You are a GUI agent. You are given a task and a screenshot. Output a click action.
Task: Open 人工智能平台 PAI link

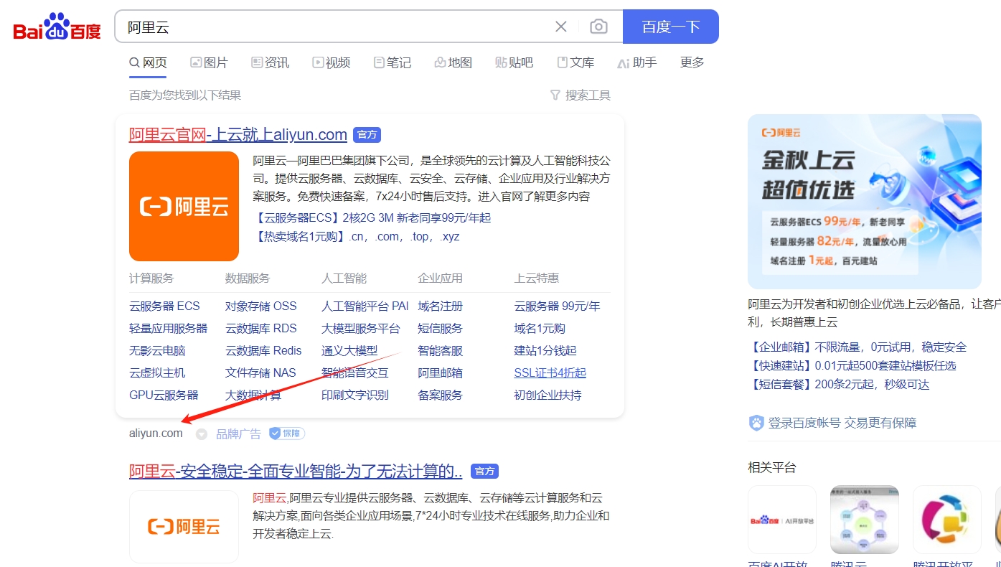tap(365, 306)
